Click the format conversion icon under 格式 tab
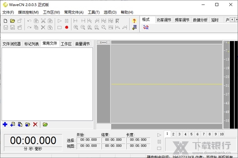 (146, 27)
